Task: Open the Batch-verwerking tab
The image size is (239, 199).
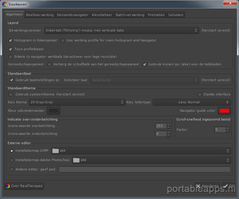Action: click(130, 15)
